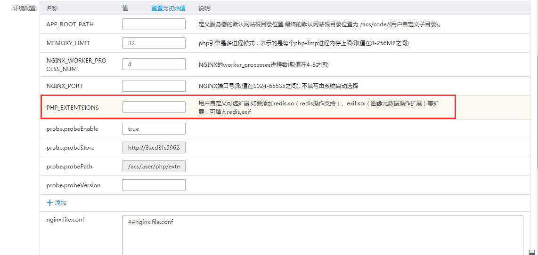Image resolution: width=538 pixels, height=255 pixels.
Task: Select the probe.probeEnable name label
Action: 73,129
